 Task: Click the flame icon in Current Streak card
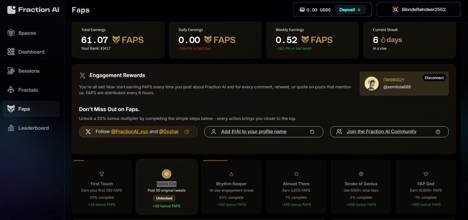pyautogui.click(x=383, y=40)
